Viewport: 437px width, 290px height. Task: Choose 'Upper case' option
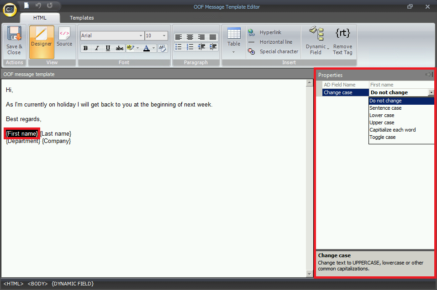pyautogui.click(x=401, y=122)
